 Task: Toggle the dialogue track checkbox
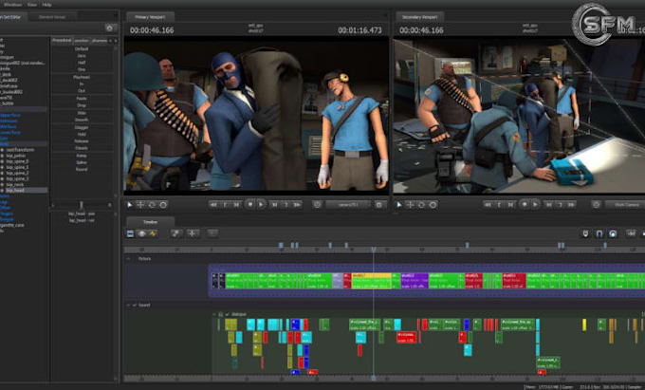227,314
